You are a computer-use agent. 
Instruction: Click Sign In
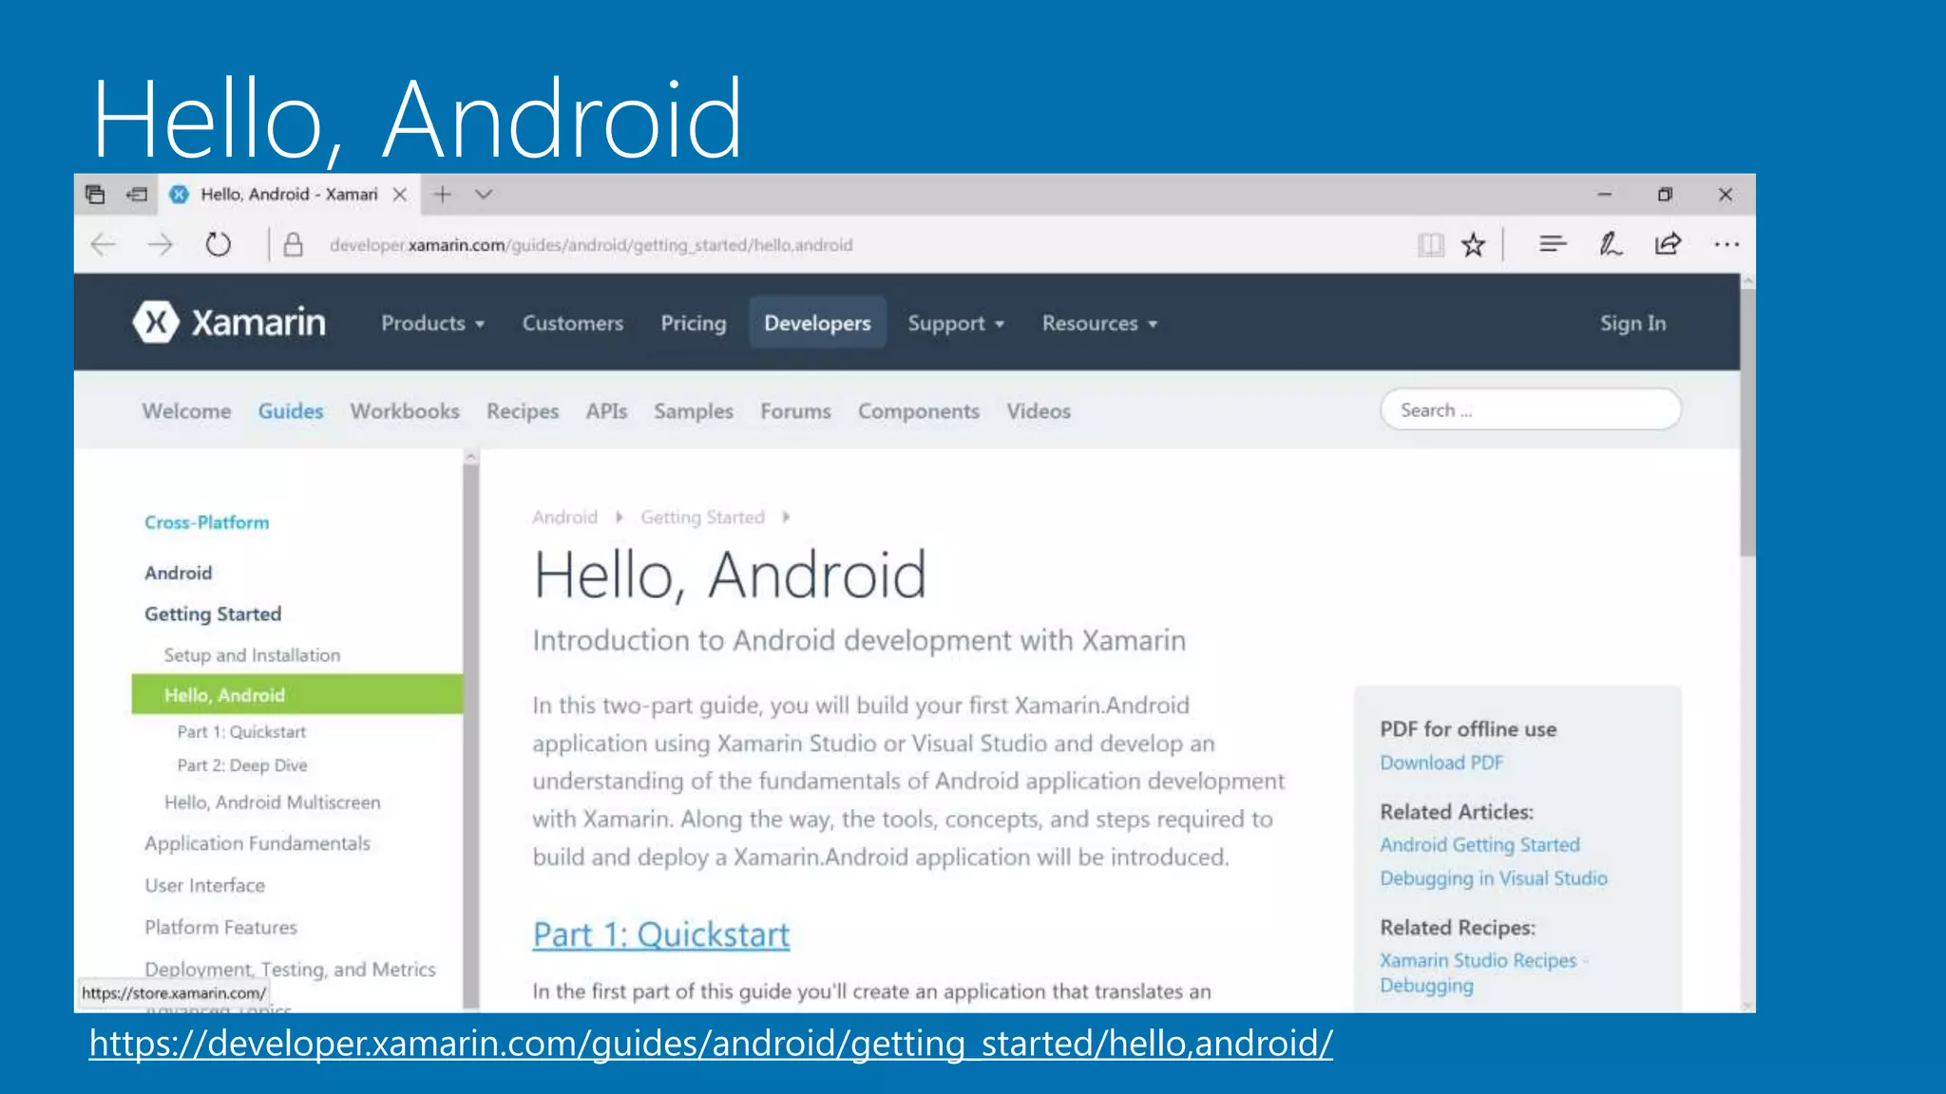(1632, 324)
